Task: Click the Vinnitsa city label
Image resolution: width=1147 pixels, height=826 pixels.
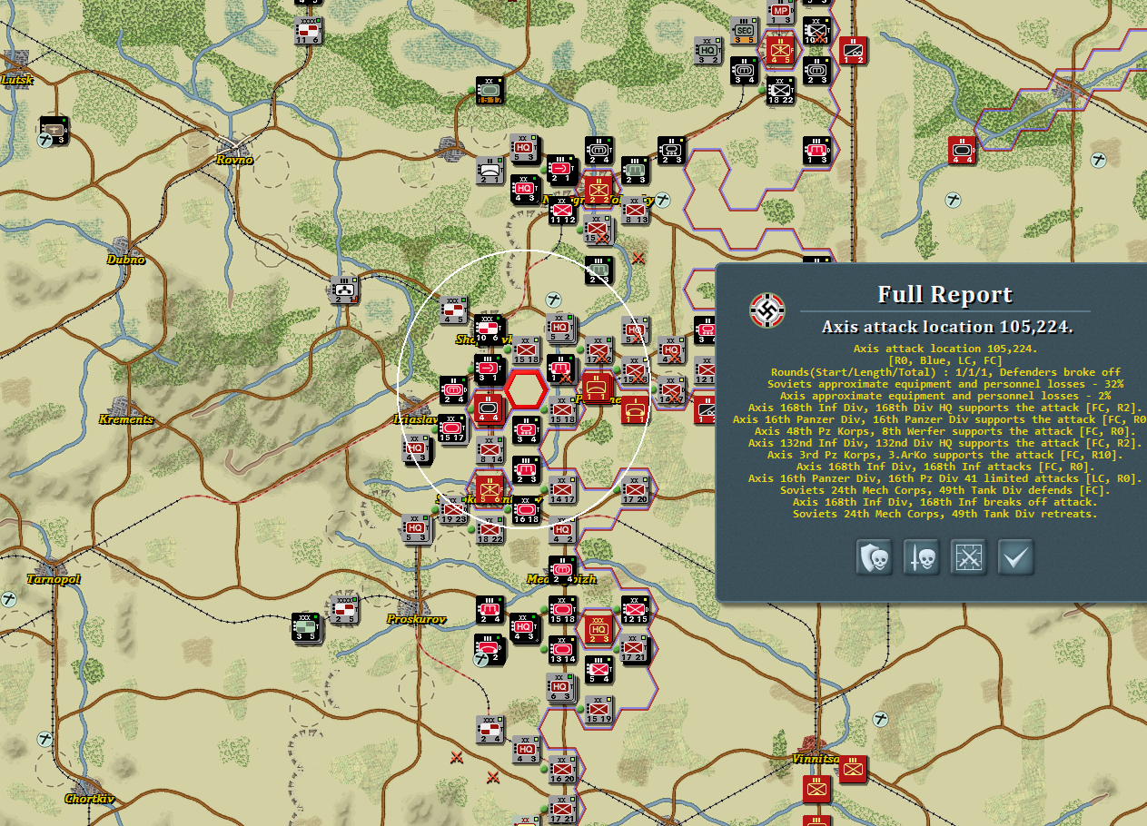Action: pos(817,759)
